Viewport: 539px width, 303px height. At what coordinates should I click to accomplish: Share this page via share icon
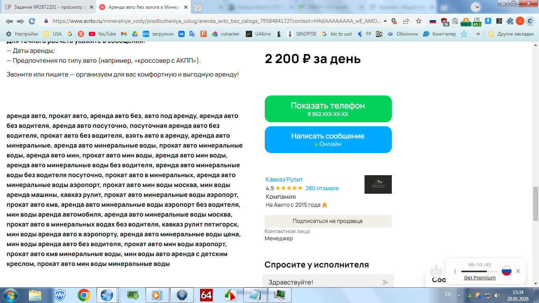[406, 21]
